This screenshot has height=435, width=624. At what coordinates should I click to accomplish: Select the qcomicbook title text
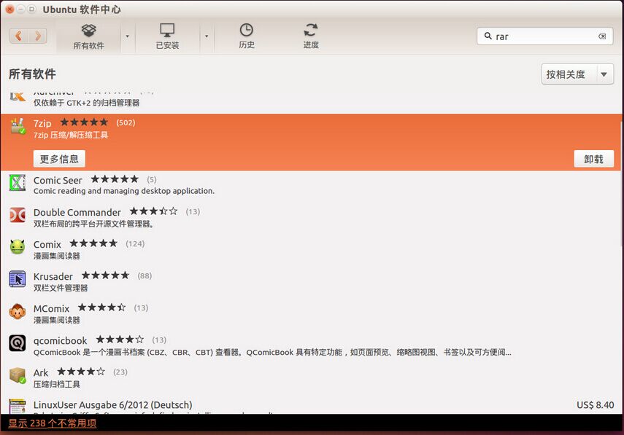[60, 341]
